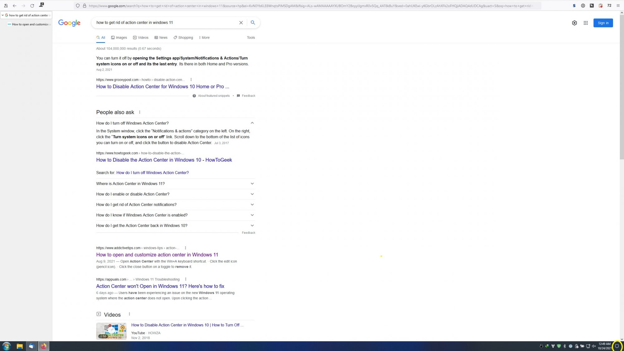Click the blue search magnifier icon
624x351 pixels.
pos(253,22)
